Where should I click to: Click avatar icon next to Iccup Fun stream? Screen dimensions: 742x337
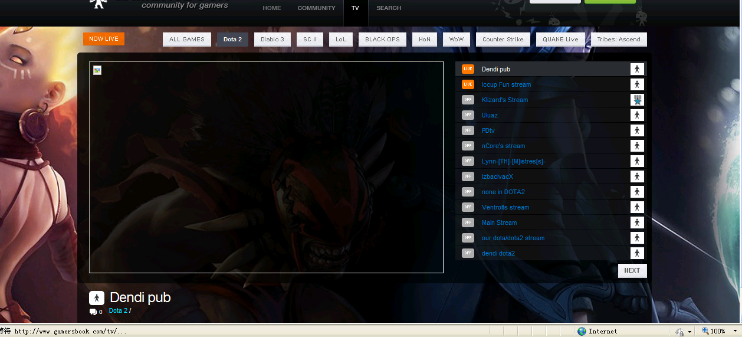(x=637, y=84)
